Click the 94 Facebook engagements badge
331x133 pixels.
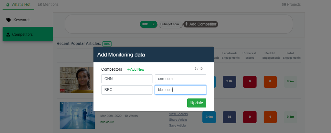229,117
